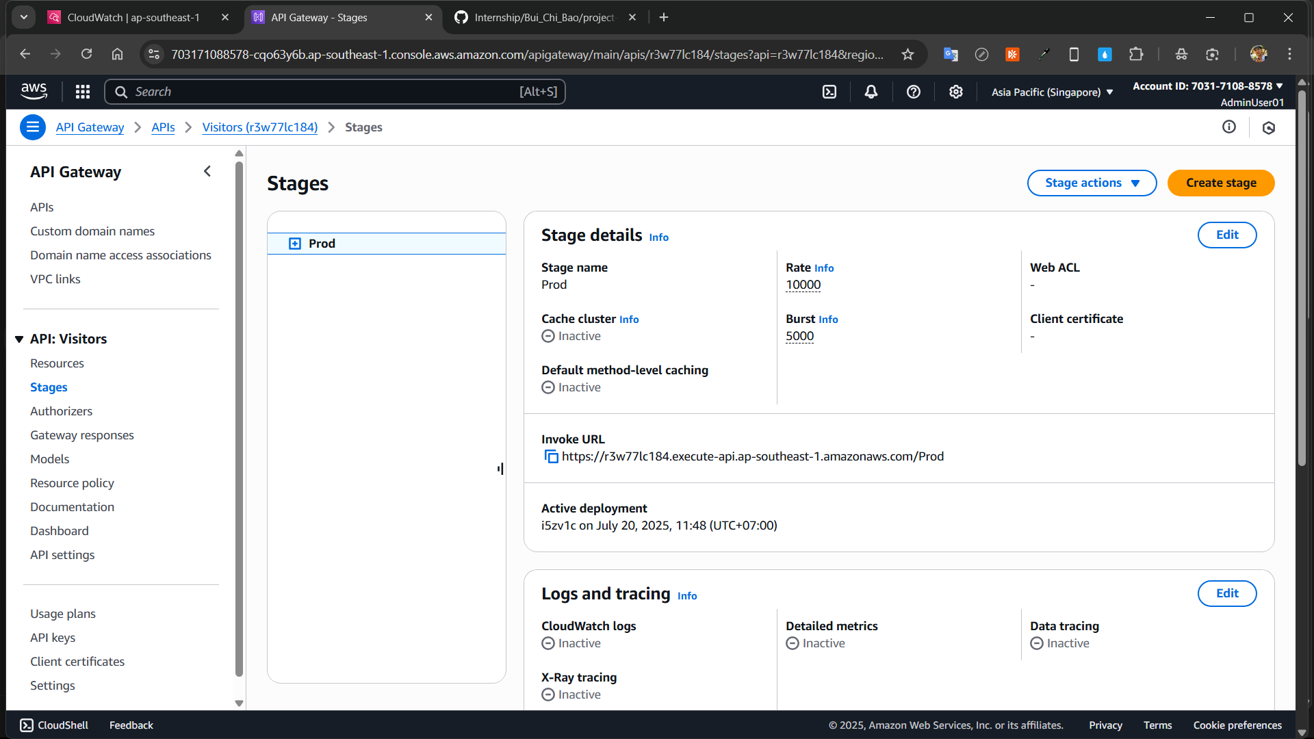Open Info link next to Cache cluster
This screenshot has height=739, width=1314.
coord(629,320)
